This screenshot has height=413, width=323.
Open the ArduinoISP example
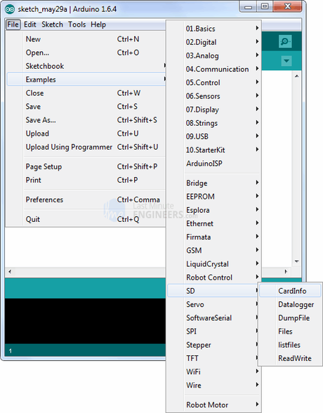tap(214, 163)
